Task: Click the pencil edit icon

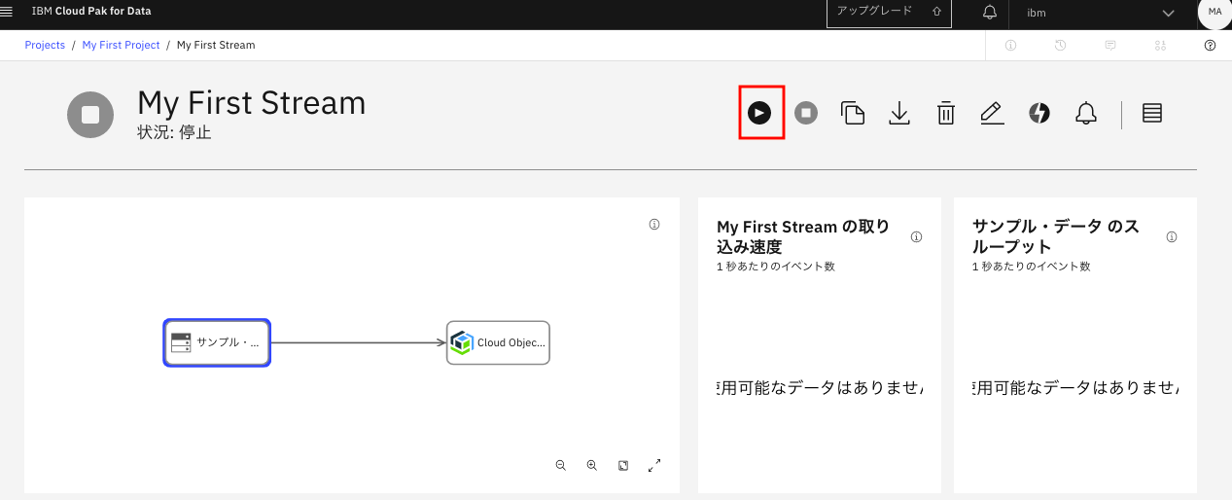Action: pyautogui.click(x=992, y=113)
